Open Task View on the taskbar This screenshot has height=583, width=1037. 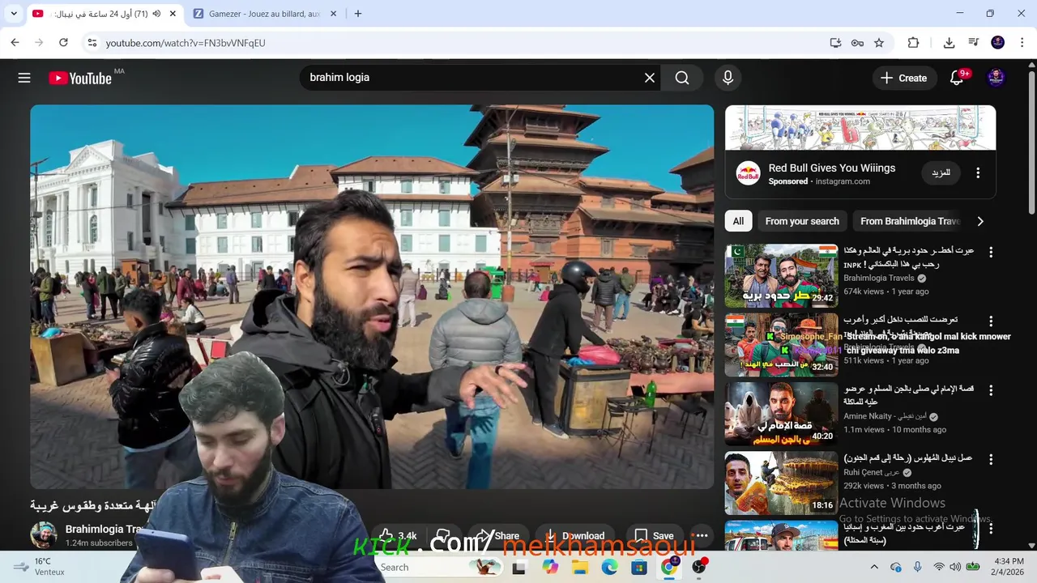[518, 568]
